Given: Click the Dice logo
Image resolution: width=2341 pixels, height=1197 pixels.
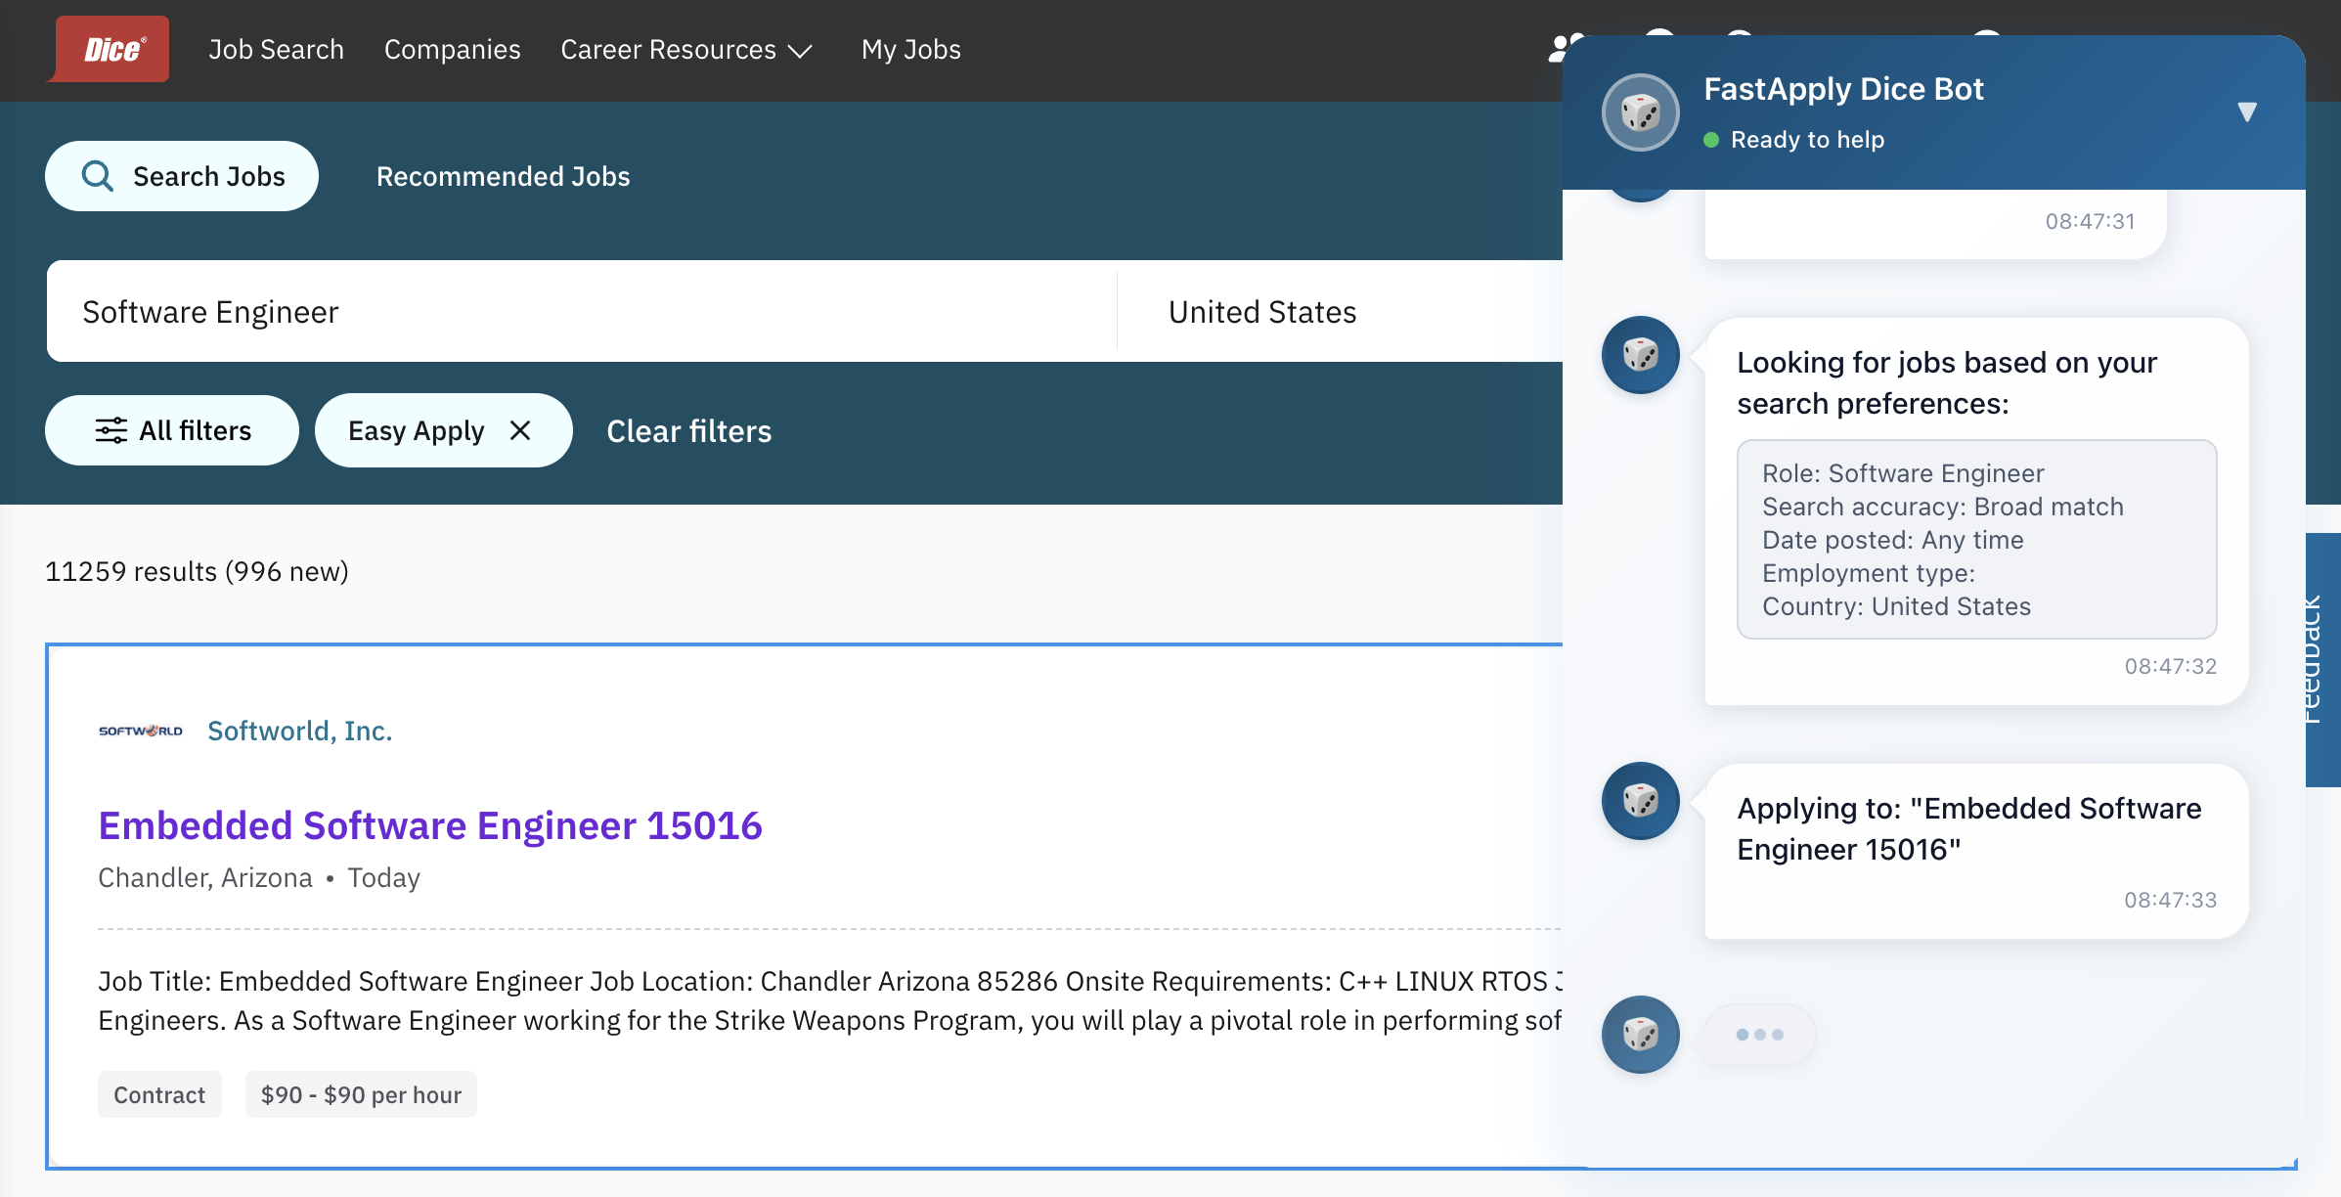Looking at the screenshot, I should coord(111,49).
